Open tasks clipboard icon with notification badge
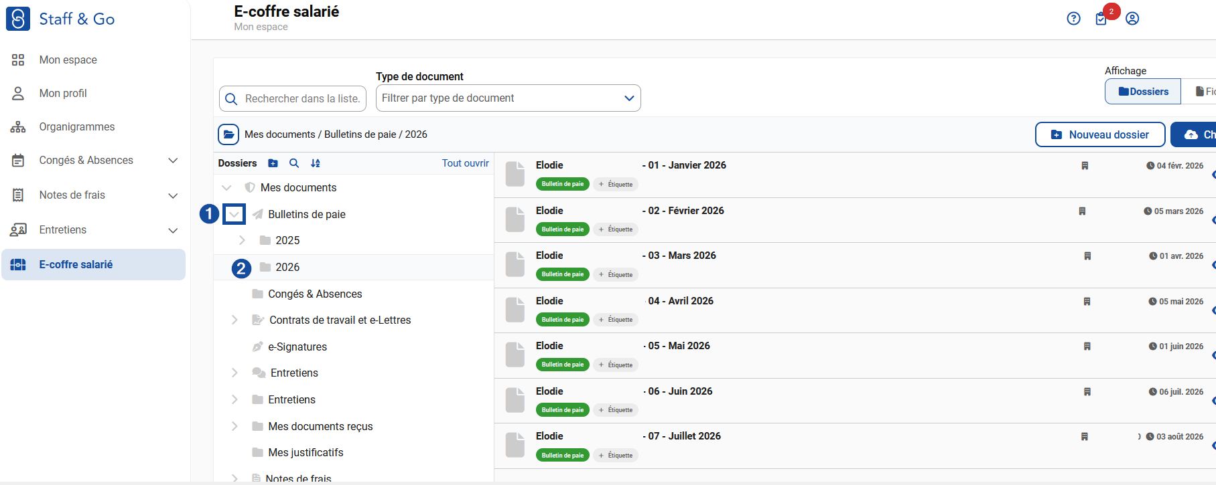Image resolution: width=1216 pixels, height=485 pixels. 1101,19
